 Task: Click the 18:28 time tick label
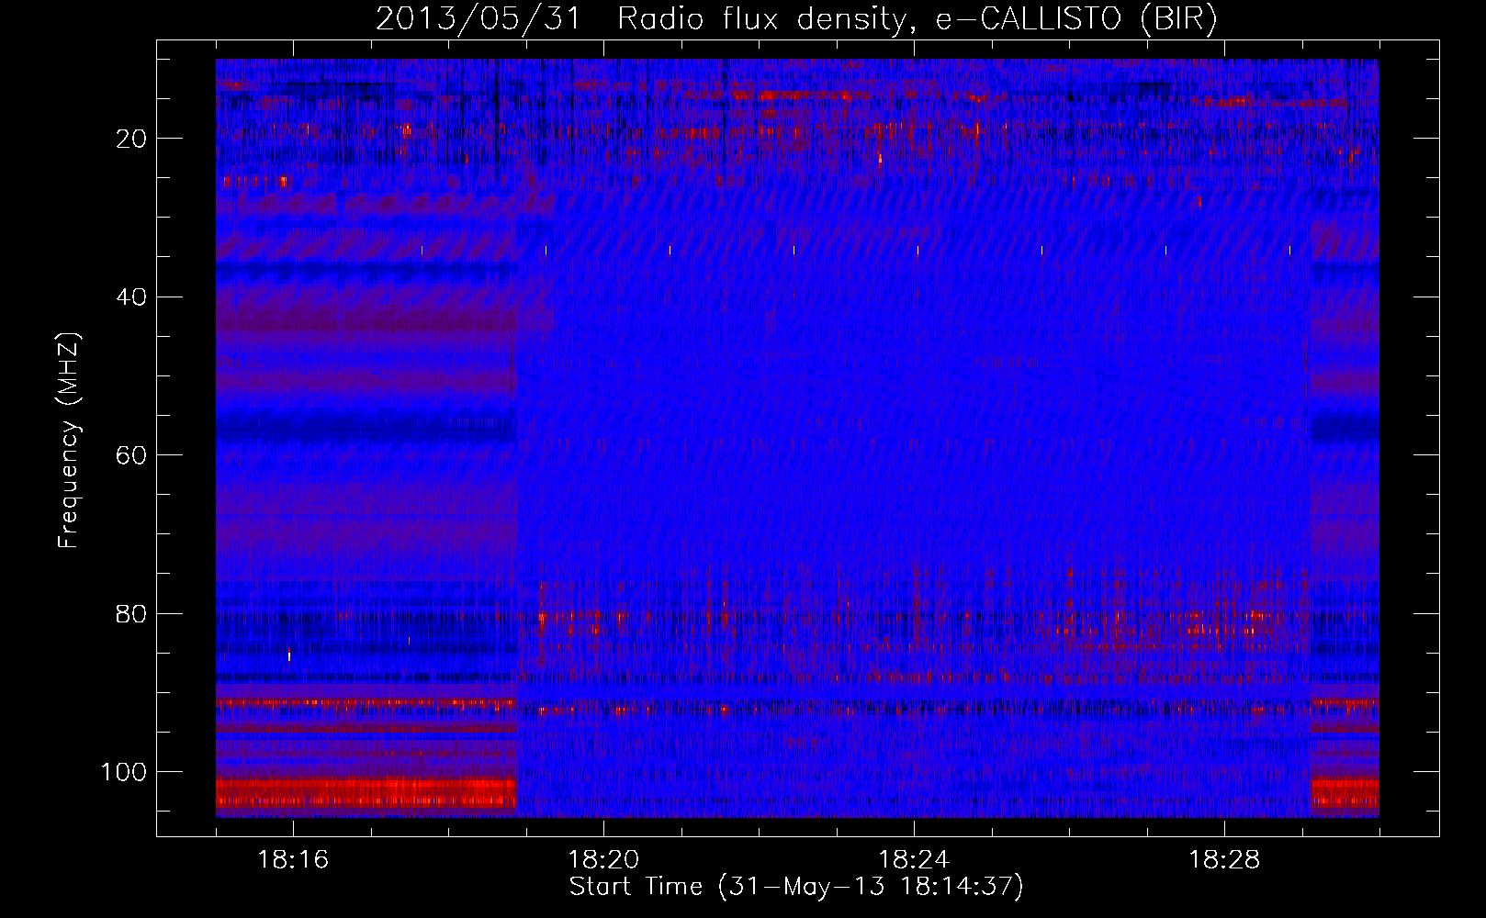pyautogui.click(x=1224, y=860)
